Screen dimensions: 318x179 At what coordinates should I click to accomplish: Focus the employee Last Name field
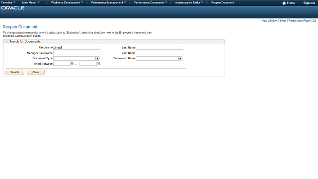click(x=159, y=48)
